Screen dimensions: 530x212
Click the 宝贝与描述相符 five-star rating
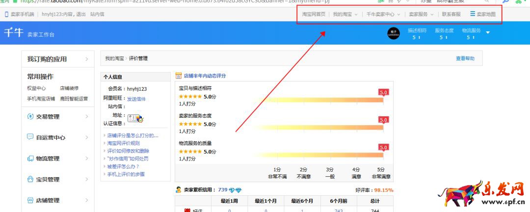coord(190,96)
